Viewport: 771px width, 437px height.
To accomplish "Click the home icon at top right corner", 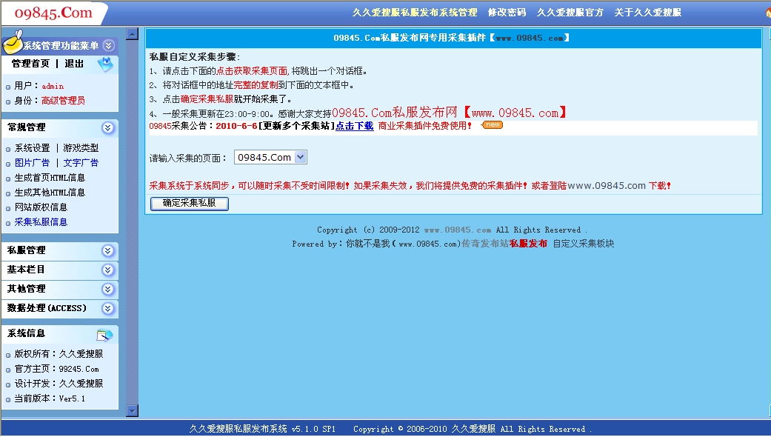I will point(767,13).
